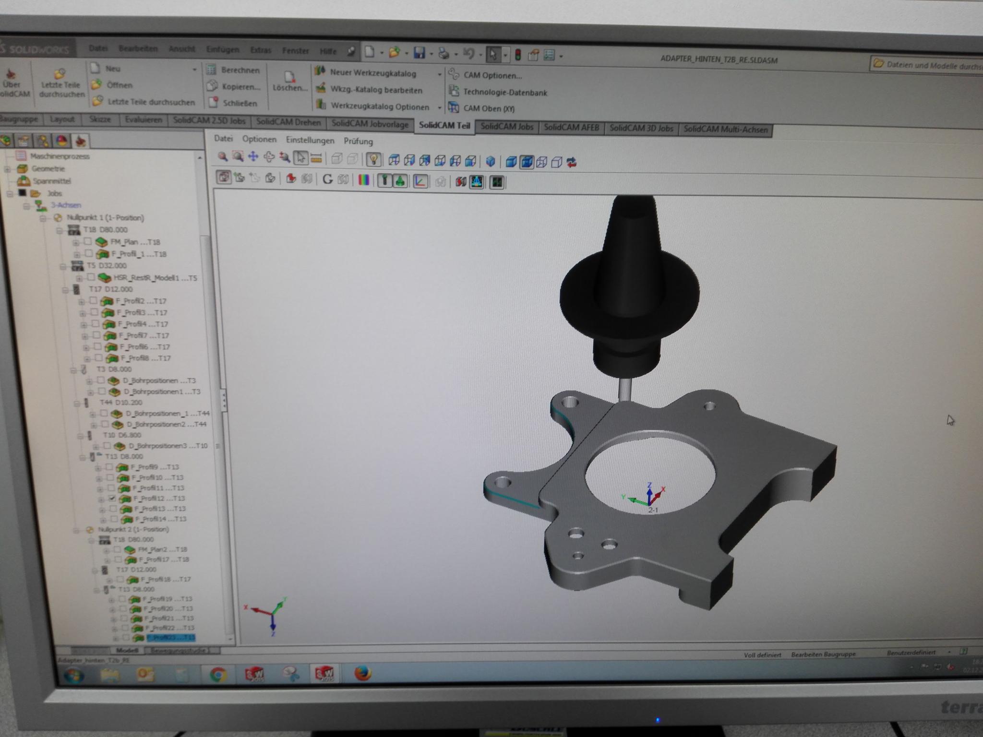Select the measure ruler tool icon

[x=316, y=158]
